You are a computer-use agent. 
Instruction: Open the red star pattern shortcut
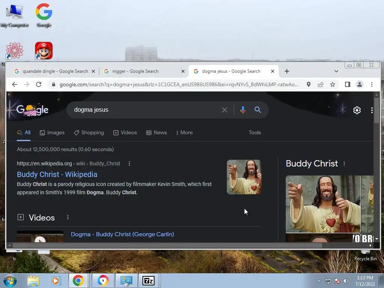pos(15,51)
